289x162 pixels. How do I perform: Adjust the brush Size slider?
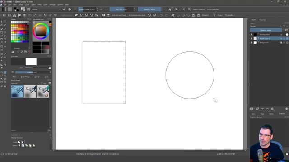tap(121, 9)
